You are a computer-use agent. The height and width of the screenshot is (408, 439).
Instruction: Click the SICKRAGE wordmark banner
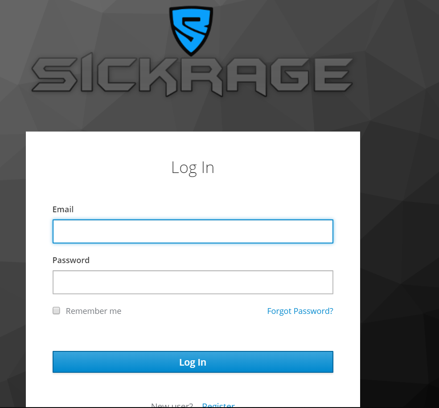192,75
